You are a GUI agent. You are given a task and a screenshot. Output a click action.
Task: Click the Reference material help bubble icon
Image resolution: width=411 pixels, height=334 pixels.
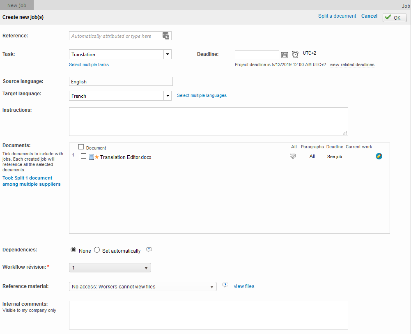tap(225, 286)
